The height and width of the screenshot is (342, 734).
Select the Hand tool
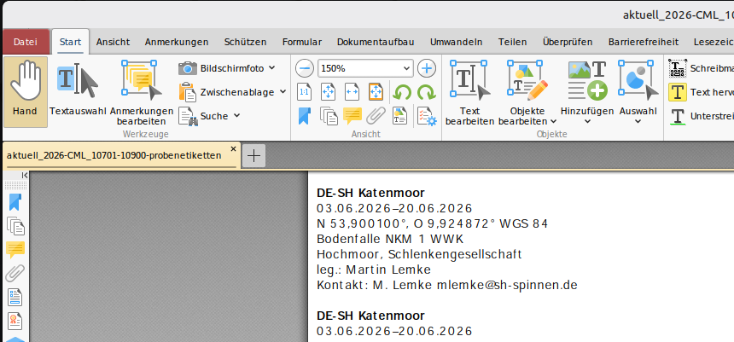click(x=26, y=92)
